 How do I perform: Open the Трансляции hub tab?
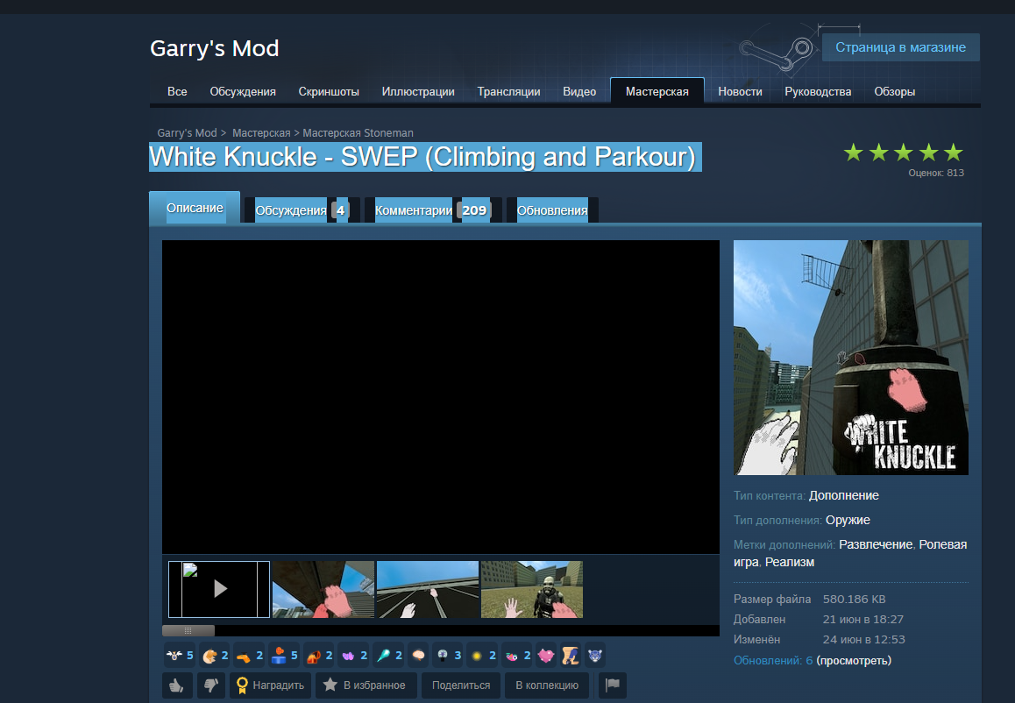[x=508, y=91]
